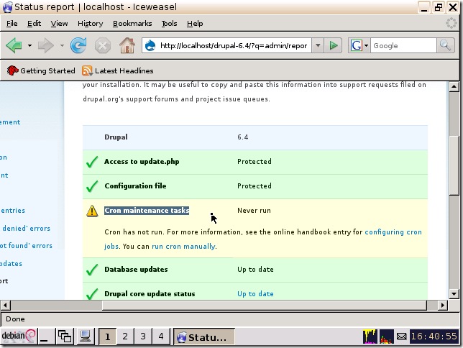Click the checkmark beside Drupal core update status
Viewport: 463px width, 348px height.
click(x=92, y=293)
